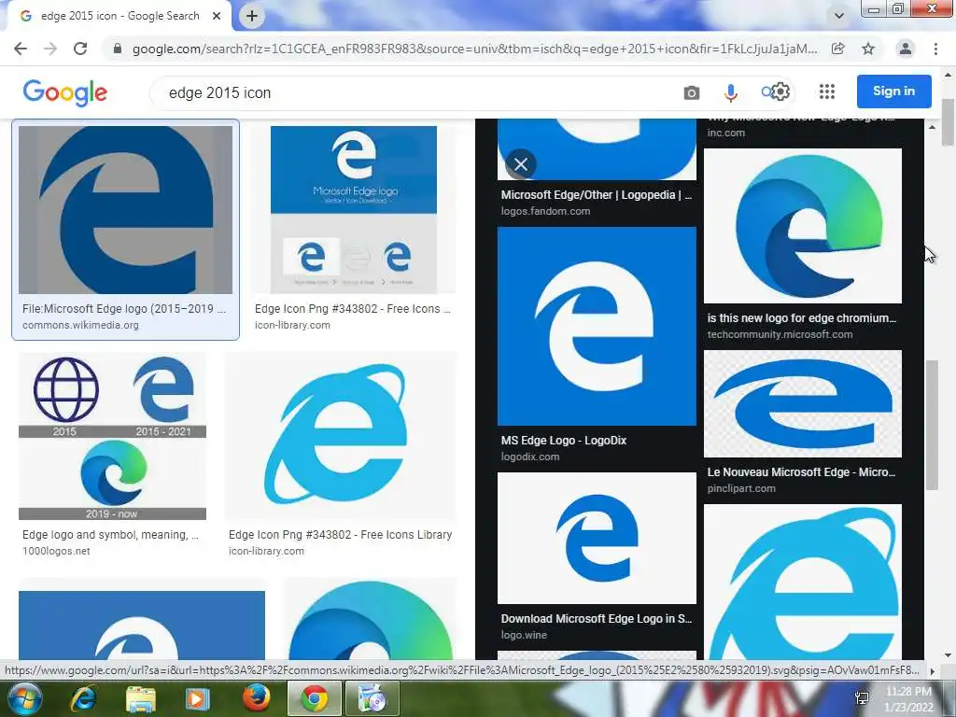Open the light-blue Internet Explorer style thumbnail
956x717 pixels.
click(x=340, y=436)
